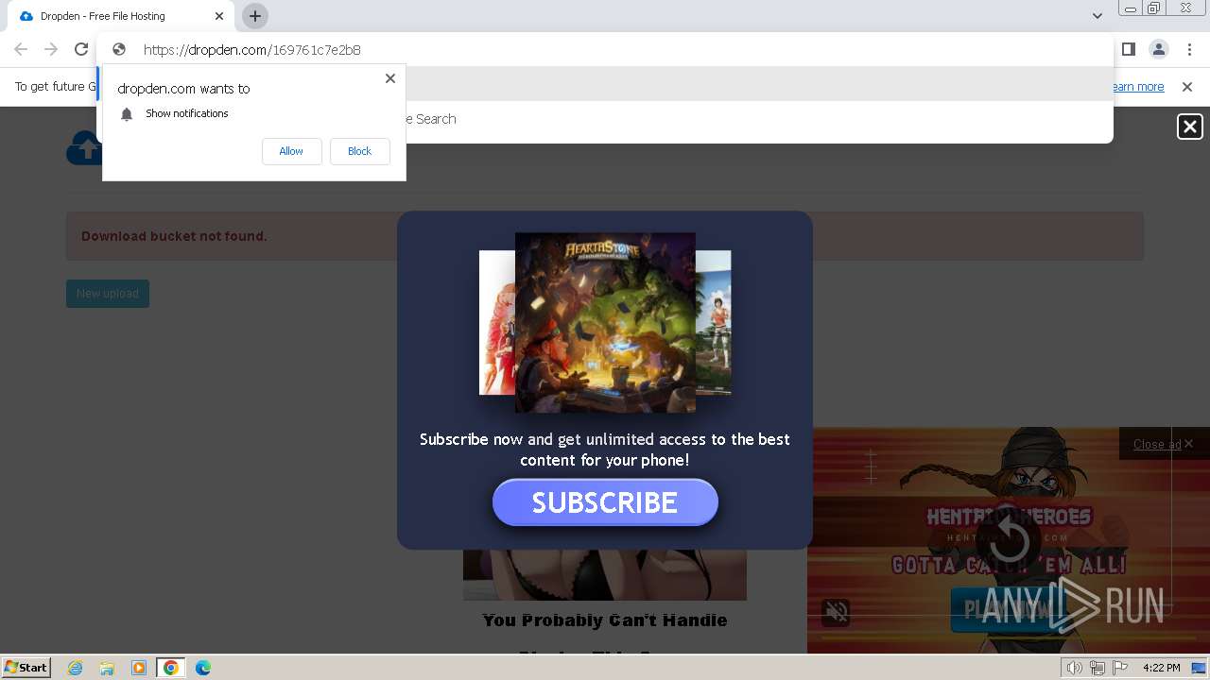
Task: Open the Learn more link
Action: tap(1137, 87)
